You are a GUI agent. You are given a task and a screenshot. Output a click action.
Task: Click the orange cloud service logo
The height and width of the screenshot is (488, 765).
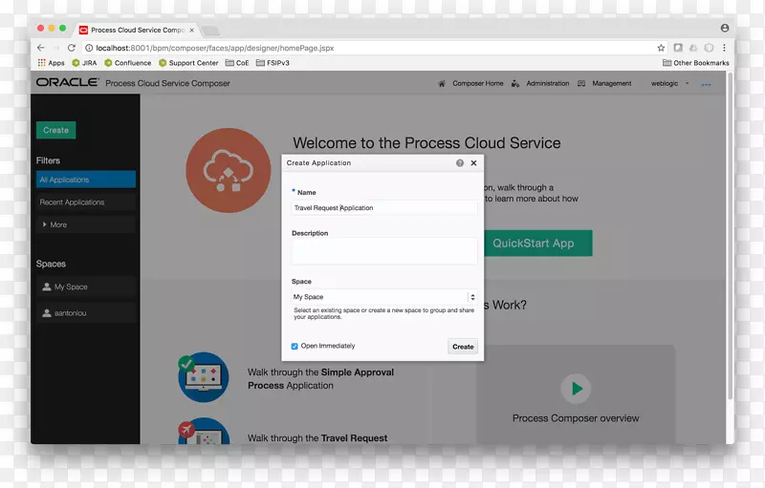[228, 170]
